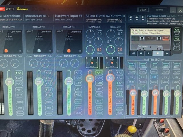This screenshot has width=183, height=137.
Task: Toggle recorder A2 bus output
Action: [177, 34]
